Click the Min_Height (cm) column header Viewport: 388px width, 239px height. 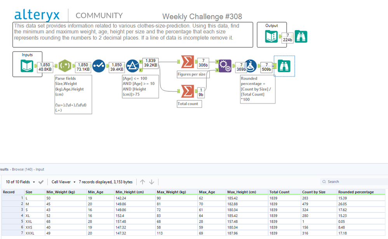coord(135,192)
